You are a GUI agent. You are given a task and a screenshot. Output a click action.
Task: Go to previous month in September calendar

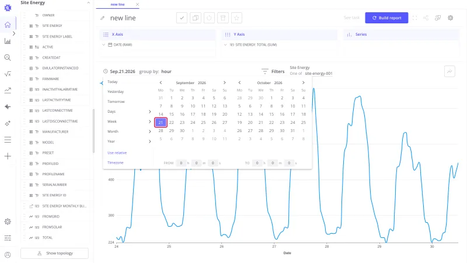tap(161, 82)
